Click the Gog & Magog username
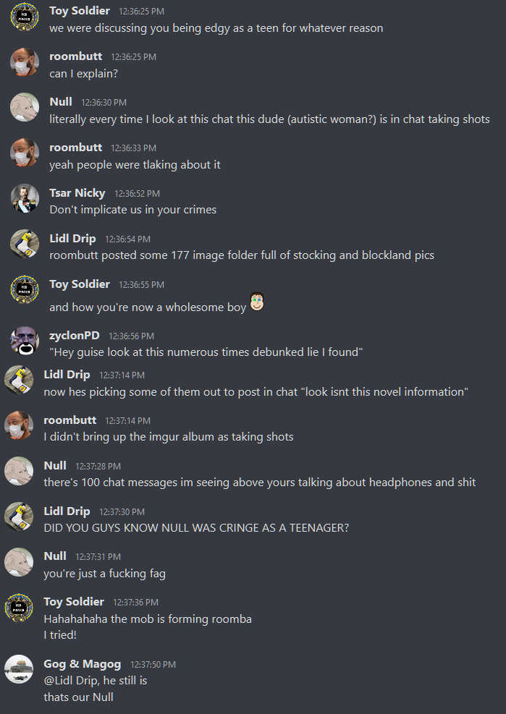Viewport: 506px width, 714px height. [82, 664]
